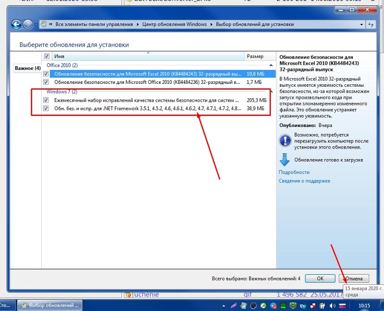Viewport: 384px width, 311px height.
Task: Collapse the Office 2010 (2) group
Action: [x=271, y=65]
